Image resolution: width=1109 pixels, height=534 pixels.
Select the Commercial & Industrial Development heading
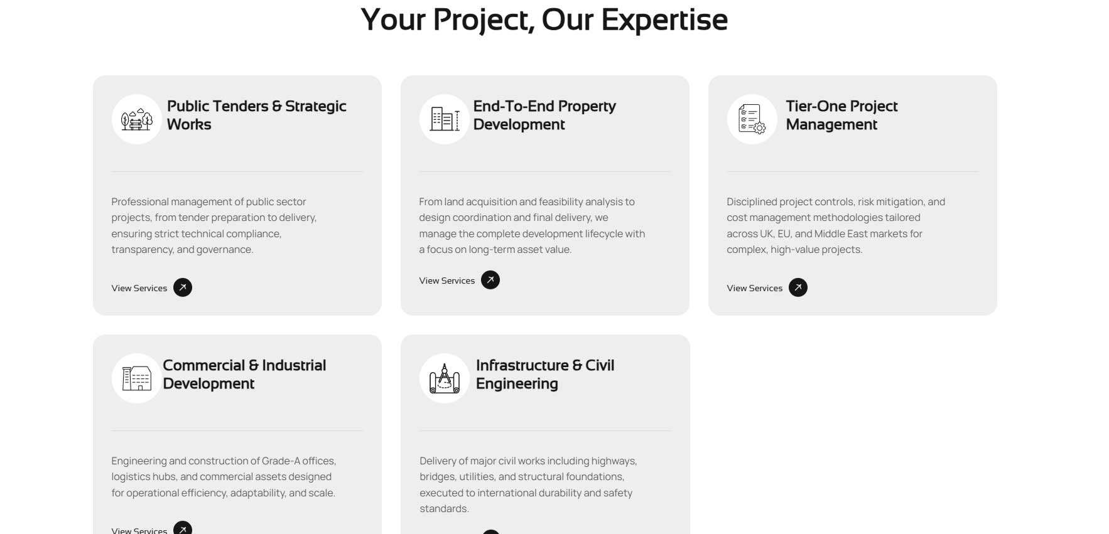[244, 374]
